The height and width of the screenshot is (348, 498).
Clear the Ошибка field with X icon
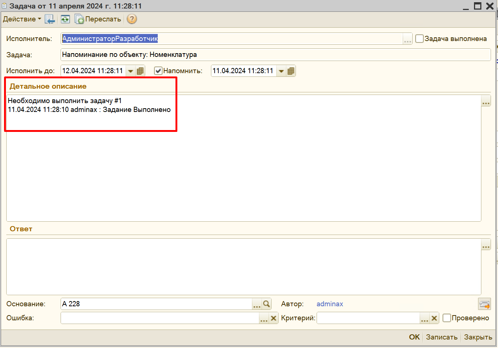pyautogui.click(x=273, y=318)
